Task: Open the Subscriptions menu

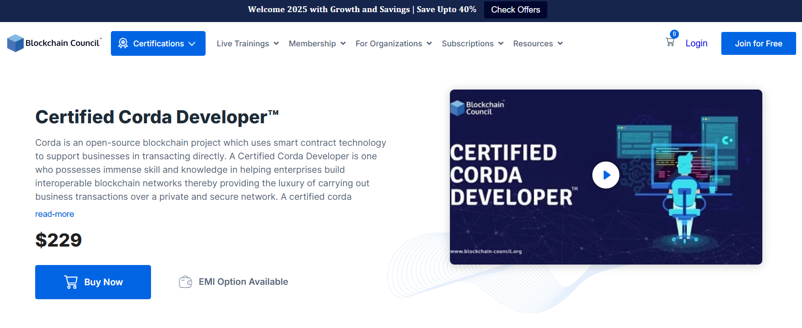Action: (472, 43)
